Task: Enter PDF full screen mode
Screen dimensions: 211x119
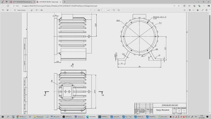Action: coord(202,10)
